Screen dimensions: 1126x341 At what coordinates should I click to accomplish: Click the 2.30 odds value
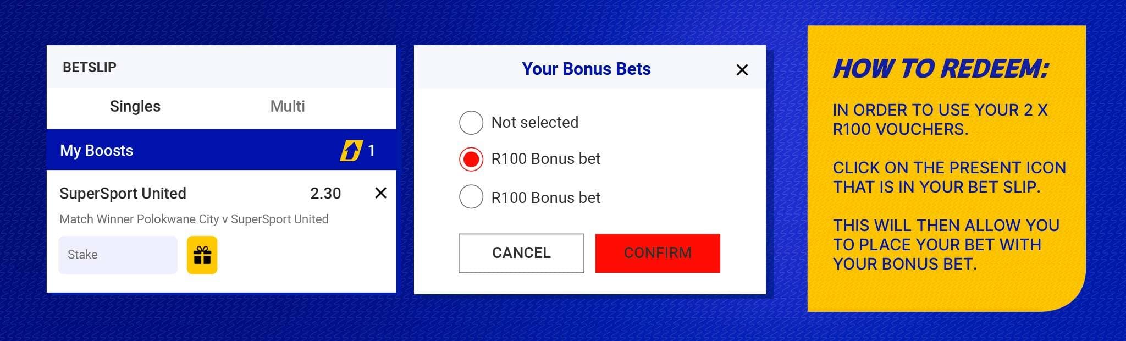point(325,194)
